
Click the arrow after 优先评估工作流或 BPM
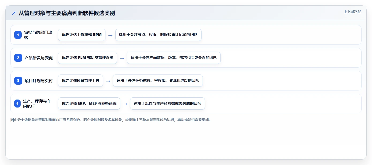coord(110,35)
